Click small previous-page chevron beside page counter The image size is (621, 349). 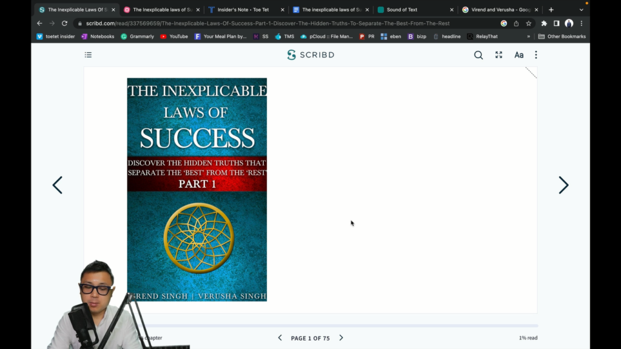pyautogui.click(x=280, y=338)
